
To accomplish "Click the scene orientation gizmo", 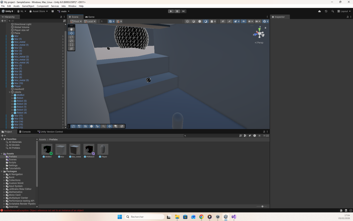I will click(260, 33).
